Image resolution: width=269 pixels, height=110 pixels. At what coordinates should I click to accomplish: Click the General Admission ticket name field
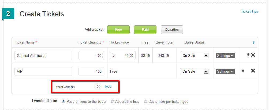(x=43, y=56)
